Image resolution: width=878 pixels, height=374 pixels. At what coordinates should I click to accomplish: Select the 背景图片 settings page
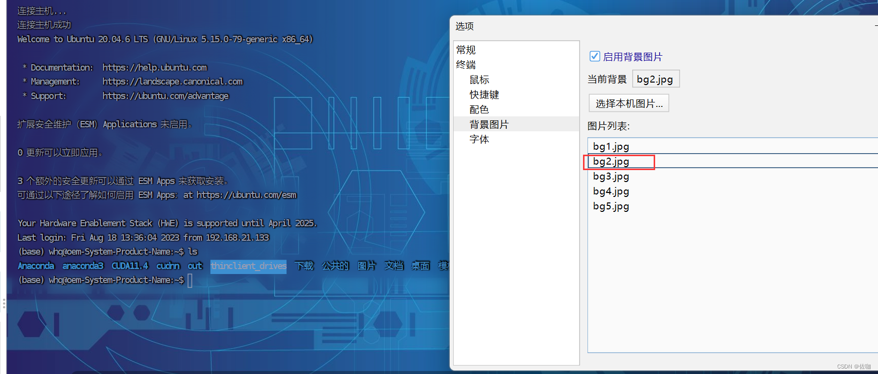click(x=516, y=124)
